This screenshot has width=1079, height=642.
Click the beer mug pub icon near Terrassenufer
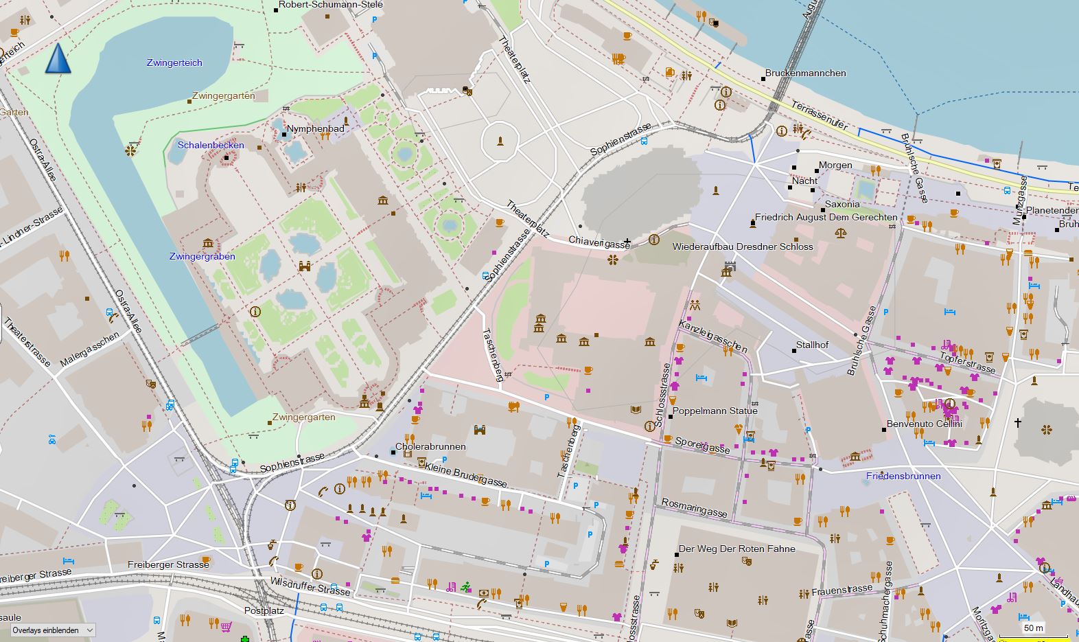pyautogui.click(x=670, y=72)
